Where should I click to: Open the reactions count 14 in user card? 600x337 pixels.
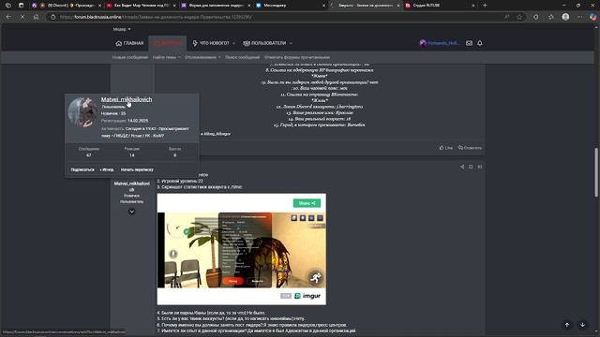click(x=132, y=155)
